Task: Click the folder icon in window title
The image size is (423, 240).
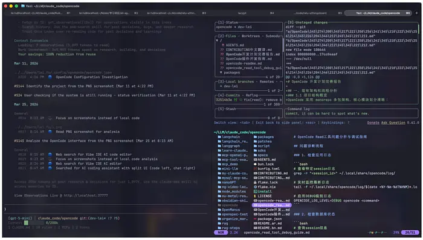Action: click(23, 6)
